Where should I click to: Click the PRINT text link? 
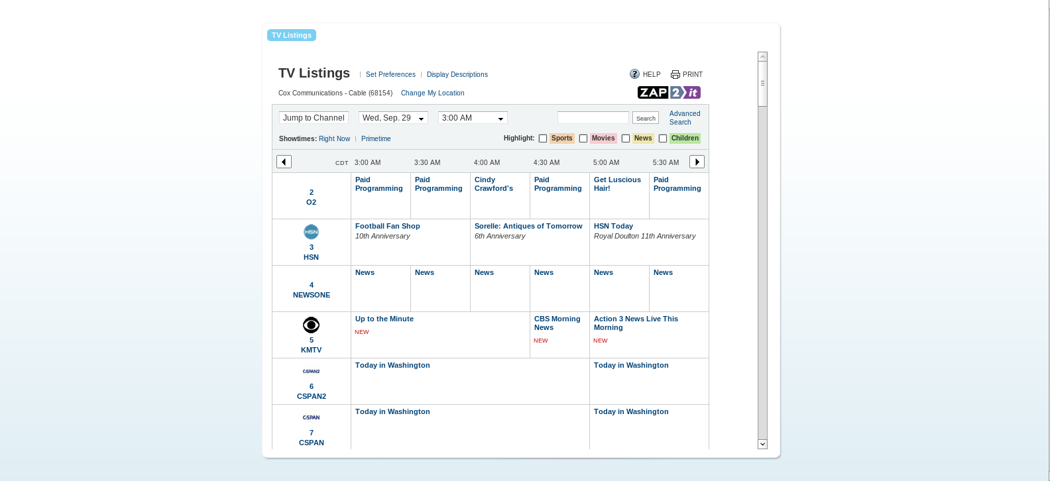click(x=693, y=75)
